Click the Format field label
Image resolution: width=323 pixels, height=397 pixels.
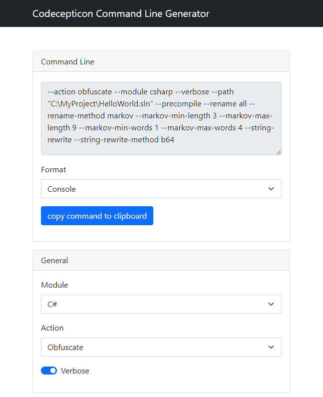tap(53, 170)
